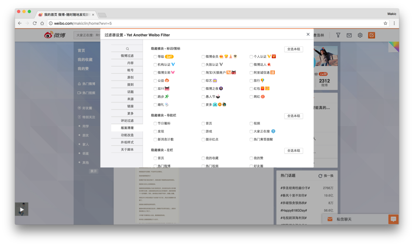Viewport: 414px width, 246px height.
Task: Open Chrome three-dot menu
Action: tap(394, 23)
